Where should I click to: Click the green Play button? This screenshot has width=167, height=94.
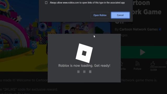tap(144, 52)
